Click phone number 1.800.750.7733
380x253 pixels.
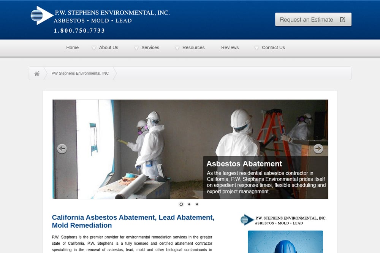[79, 31]
